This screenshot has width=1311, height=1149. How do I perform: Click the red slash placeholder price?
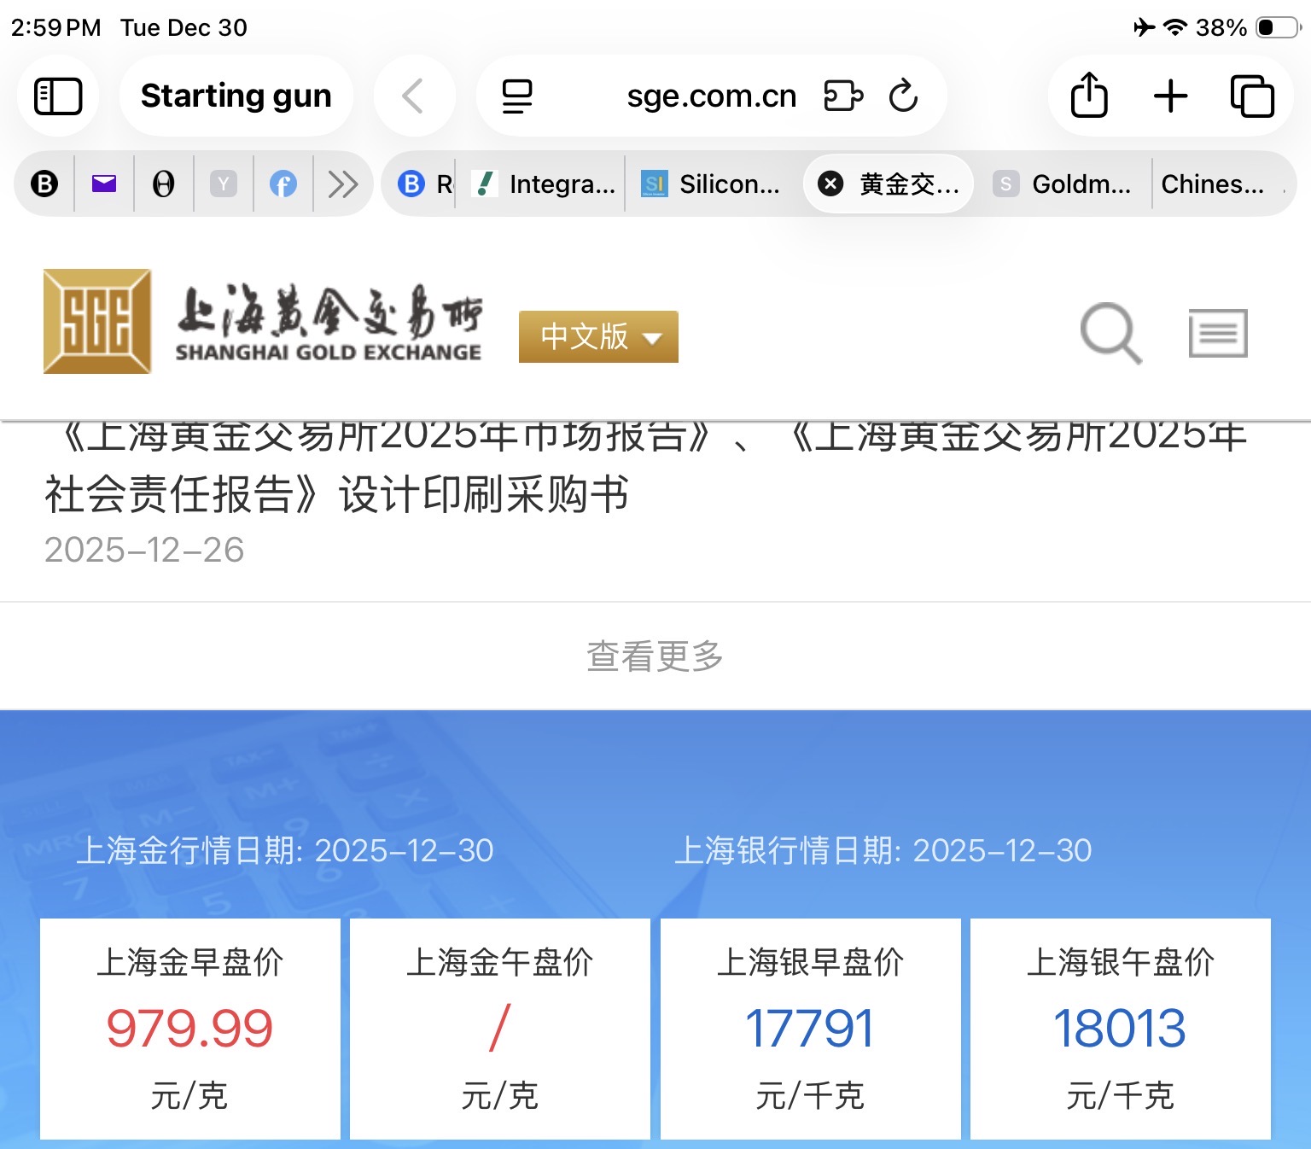point(499,1028)
